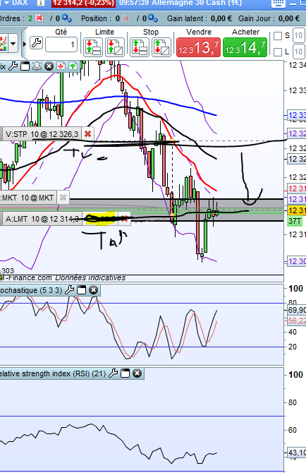The height and width of the screenshot is (473, 306).
Task: Enable the S checkbox
Action: pyautogui.click(x=278, y=36)
